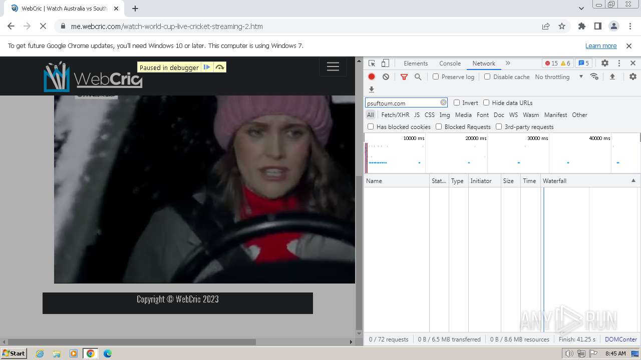The width and height of the screenshot is (641, 360).
Task: Filter requests by Img type
Action: [445, 114]
